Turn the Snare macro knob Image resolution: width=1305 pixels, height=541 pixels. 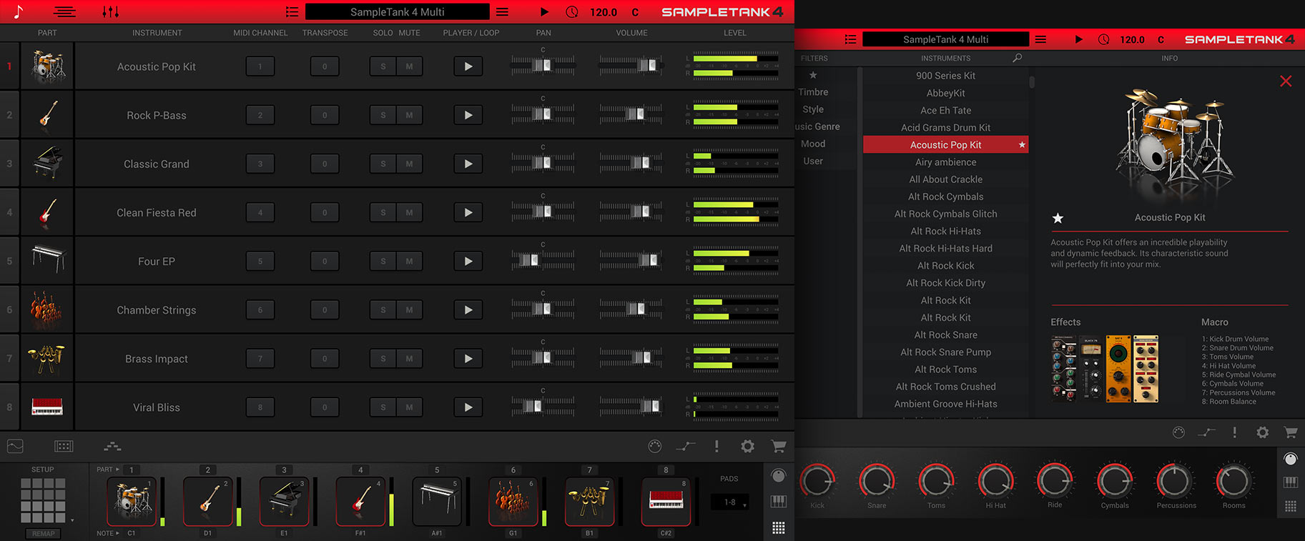[877, 482]
